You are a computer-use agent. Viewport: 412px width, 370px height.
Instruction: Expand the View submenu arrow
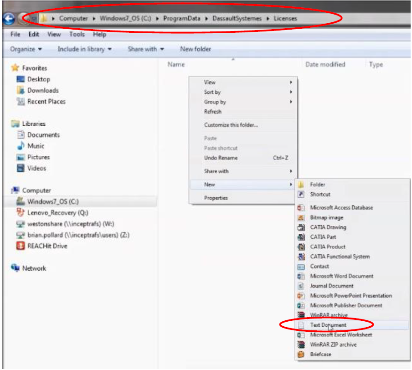(291, 82)
